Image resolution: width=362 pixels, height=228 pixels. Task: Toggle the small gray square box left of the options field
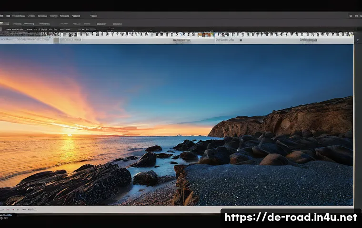[x=56, y=40]
